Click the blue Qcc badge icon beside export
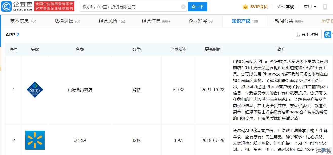This screenshot has height=155, width=333. tap(328, 34)
